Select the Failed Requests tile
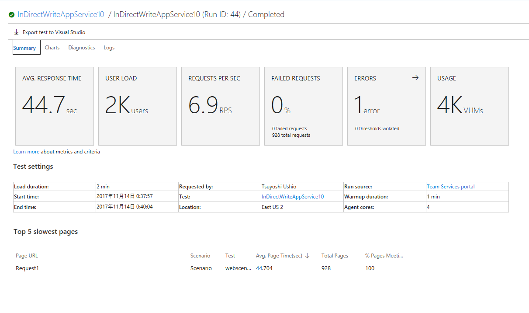 click(x=304, y=106)
